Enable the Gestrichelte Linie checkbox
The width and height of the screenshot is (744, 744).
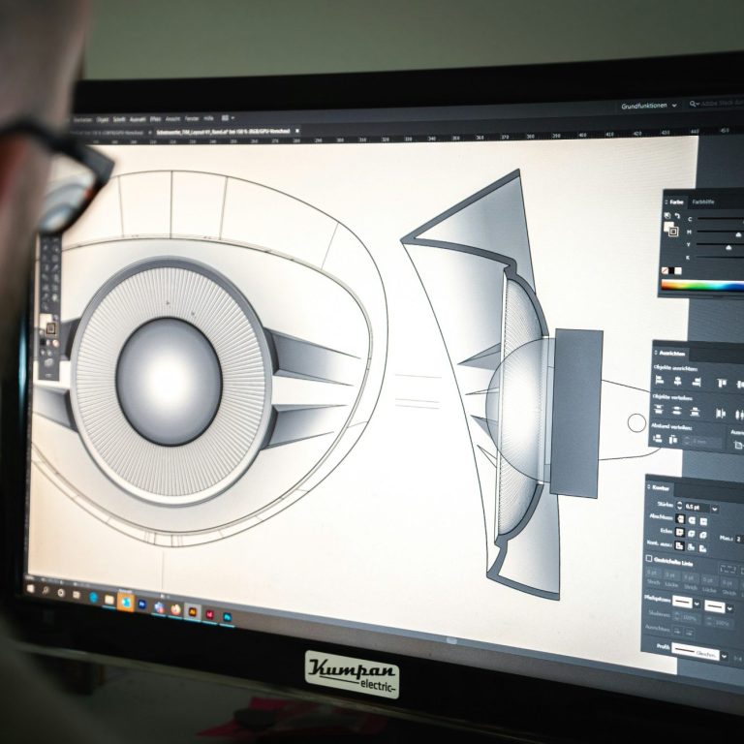click(649, 559)
